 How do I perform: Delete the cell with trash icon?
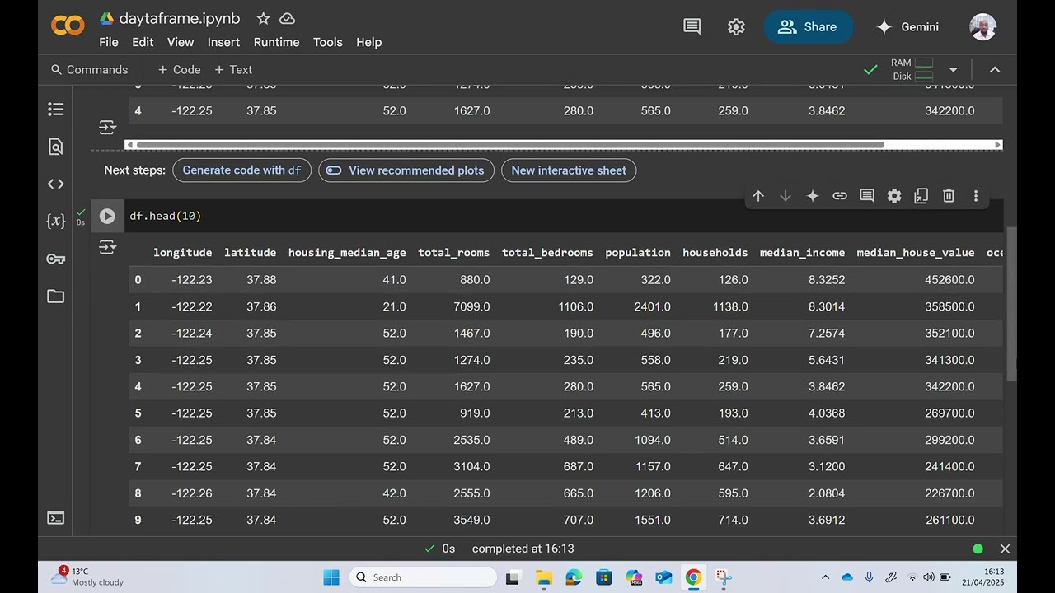[949, 196]
